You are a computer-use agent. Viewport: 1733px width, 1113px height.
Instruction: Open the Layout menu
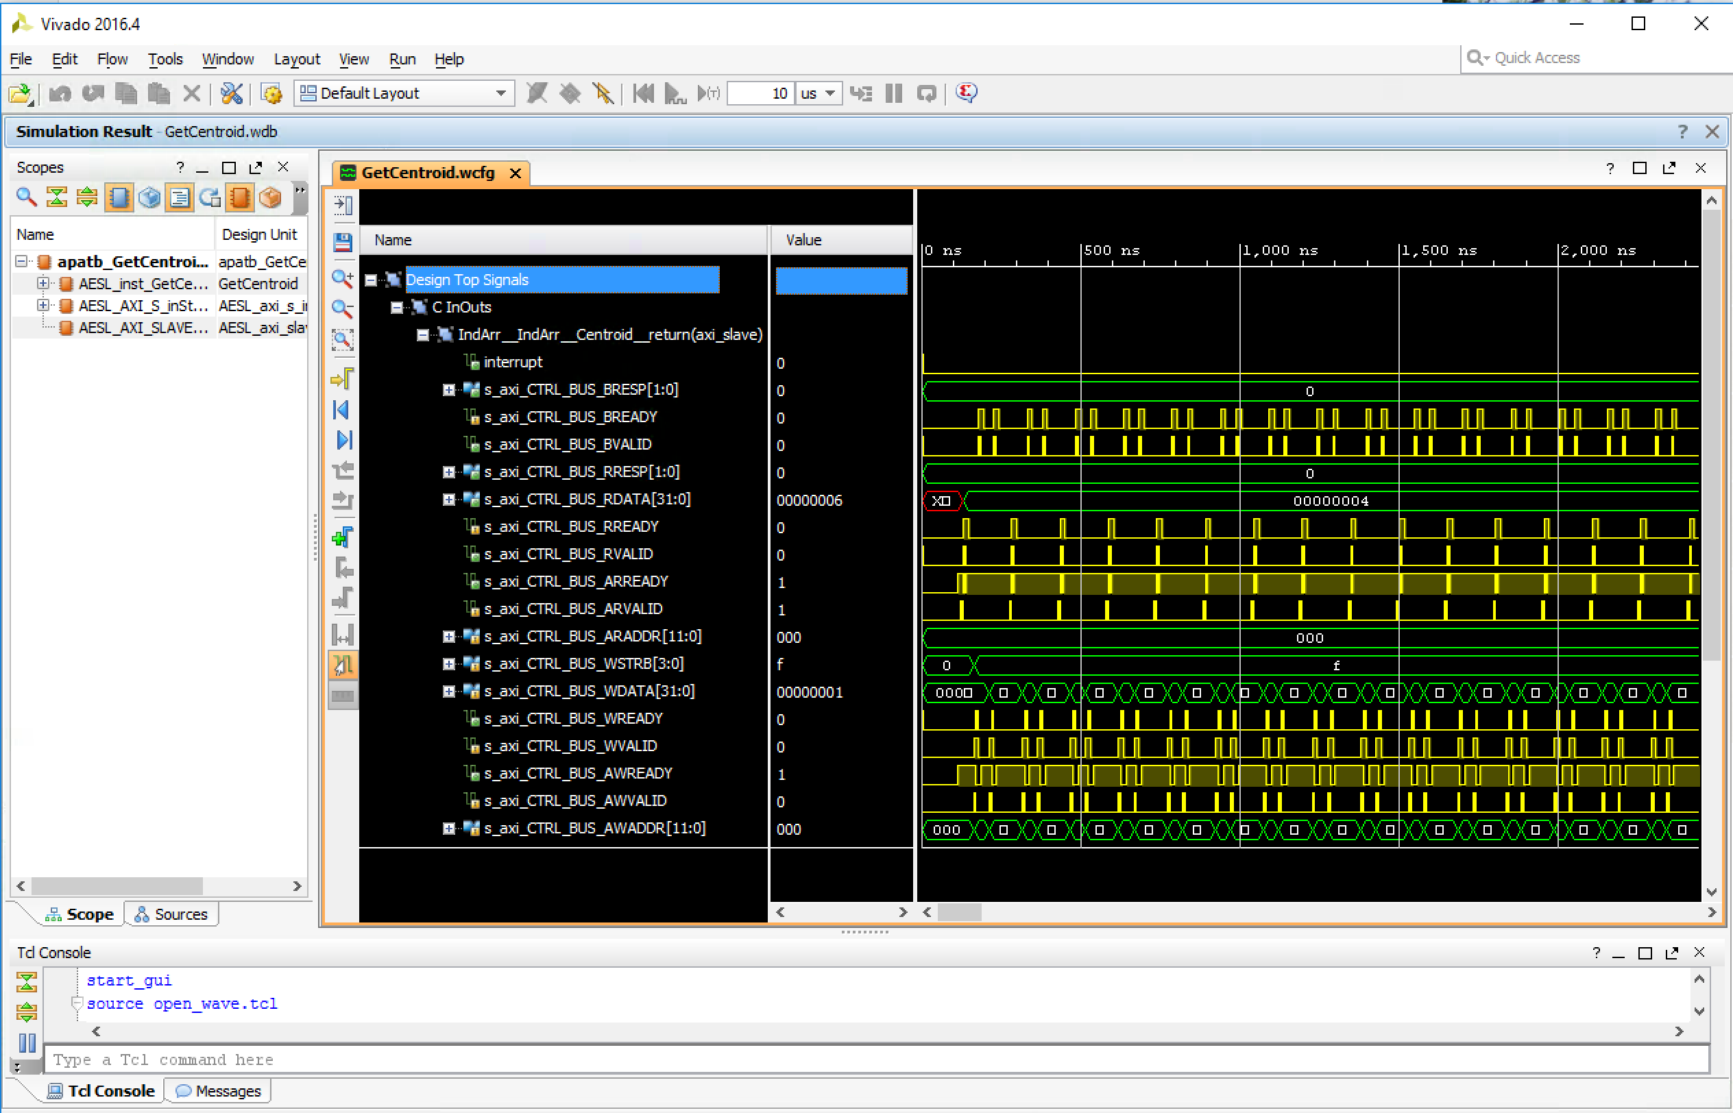[296, 59]
